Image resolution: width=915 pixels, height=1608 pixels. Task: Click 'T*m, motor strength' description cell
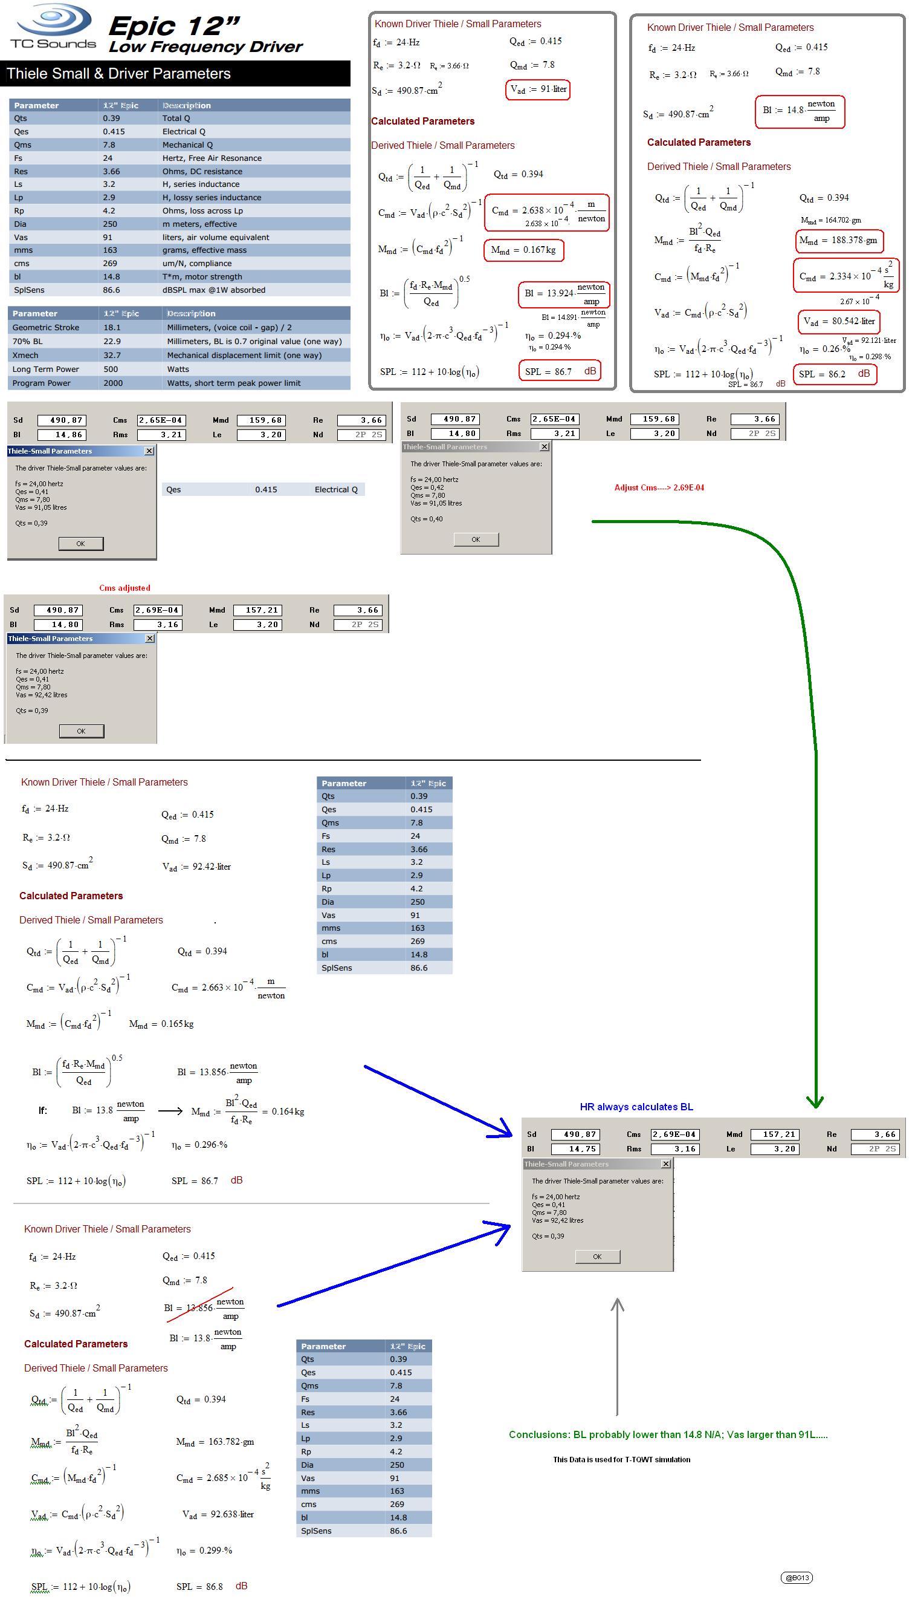click(x=202, y=276)
